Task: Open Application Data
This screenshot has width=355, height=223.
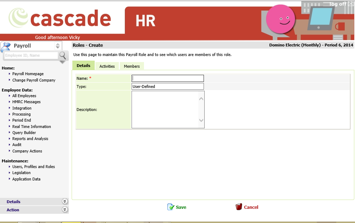Action: tap(26, 179)
